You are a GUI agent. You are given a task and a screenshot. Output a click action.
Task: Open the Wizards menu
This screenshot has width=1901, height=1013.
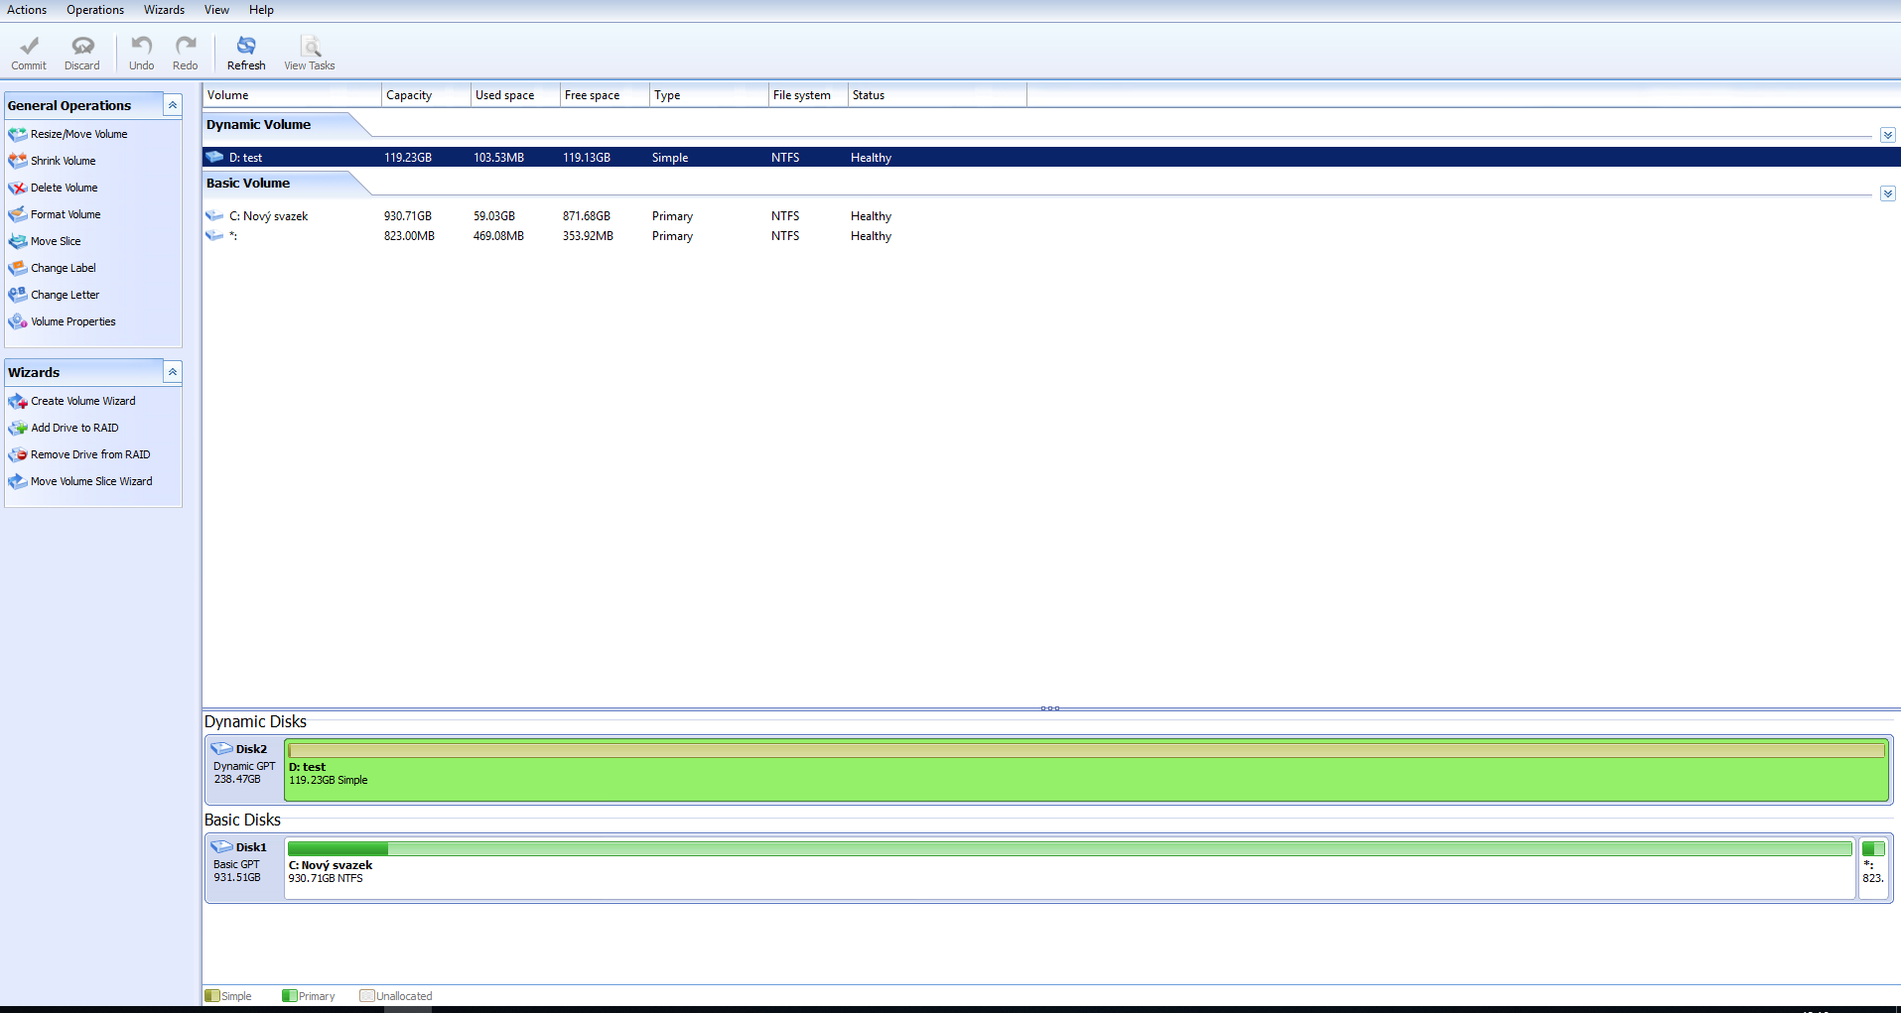click(x=164, y=10)
